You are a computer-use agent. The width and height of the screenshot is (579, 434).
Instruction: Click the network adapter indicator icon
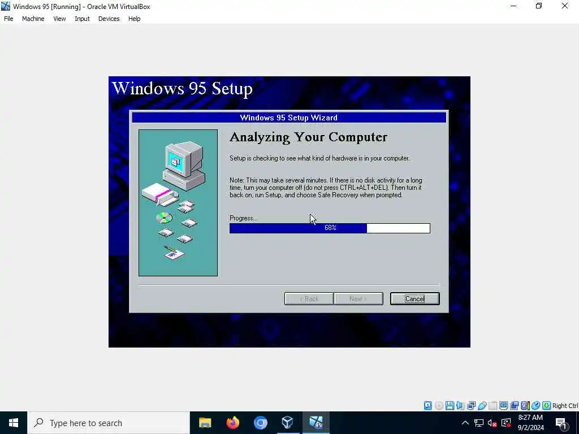[x=471, y=406]
